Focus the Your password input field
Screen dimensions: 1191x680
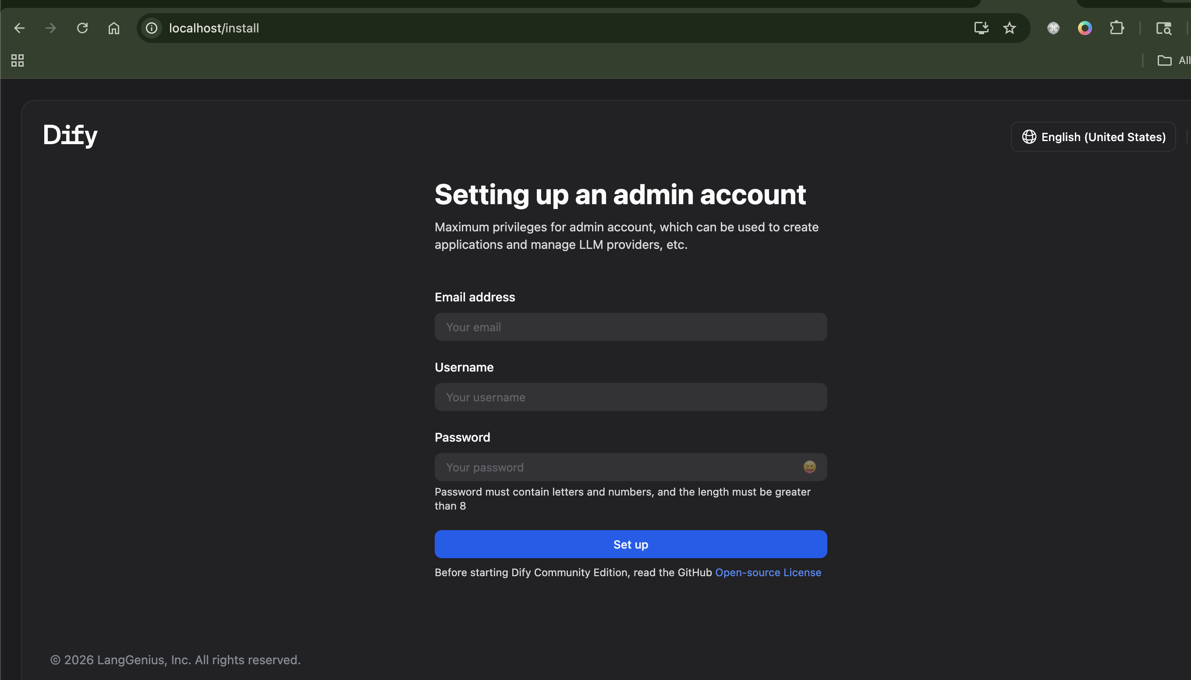click(x=631, y=467)
